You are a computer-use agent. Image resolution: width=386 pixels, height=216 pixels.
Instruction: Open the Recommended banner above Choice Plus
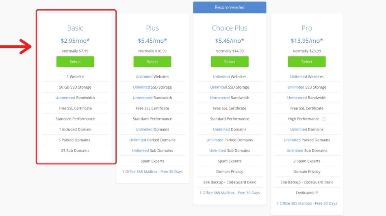[230, 7]
